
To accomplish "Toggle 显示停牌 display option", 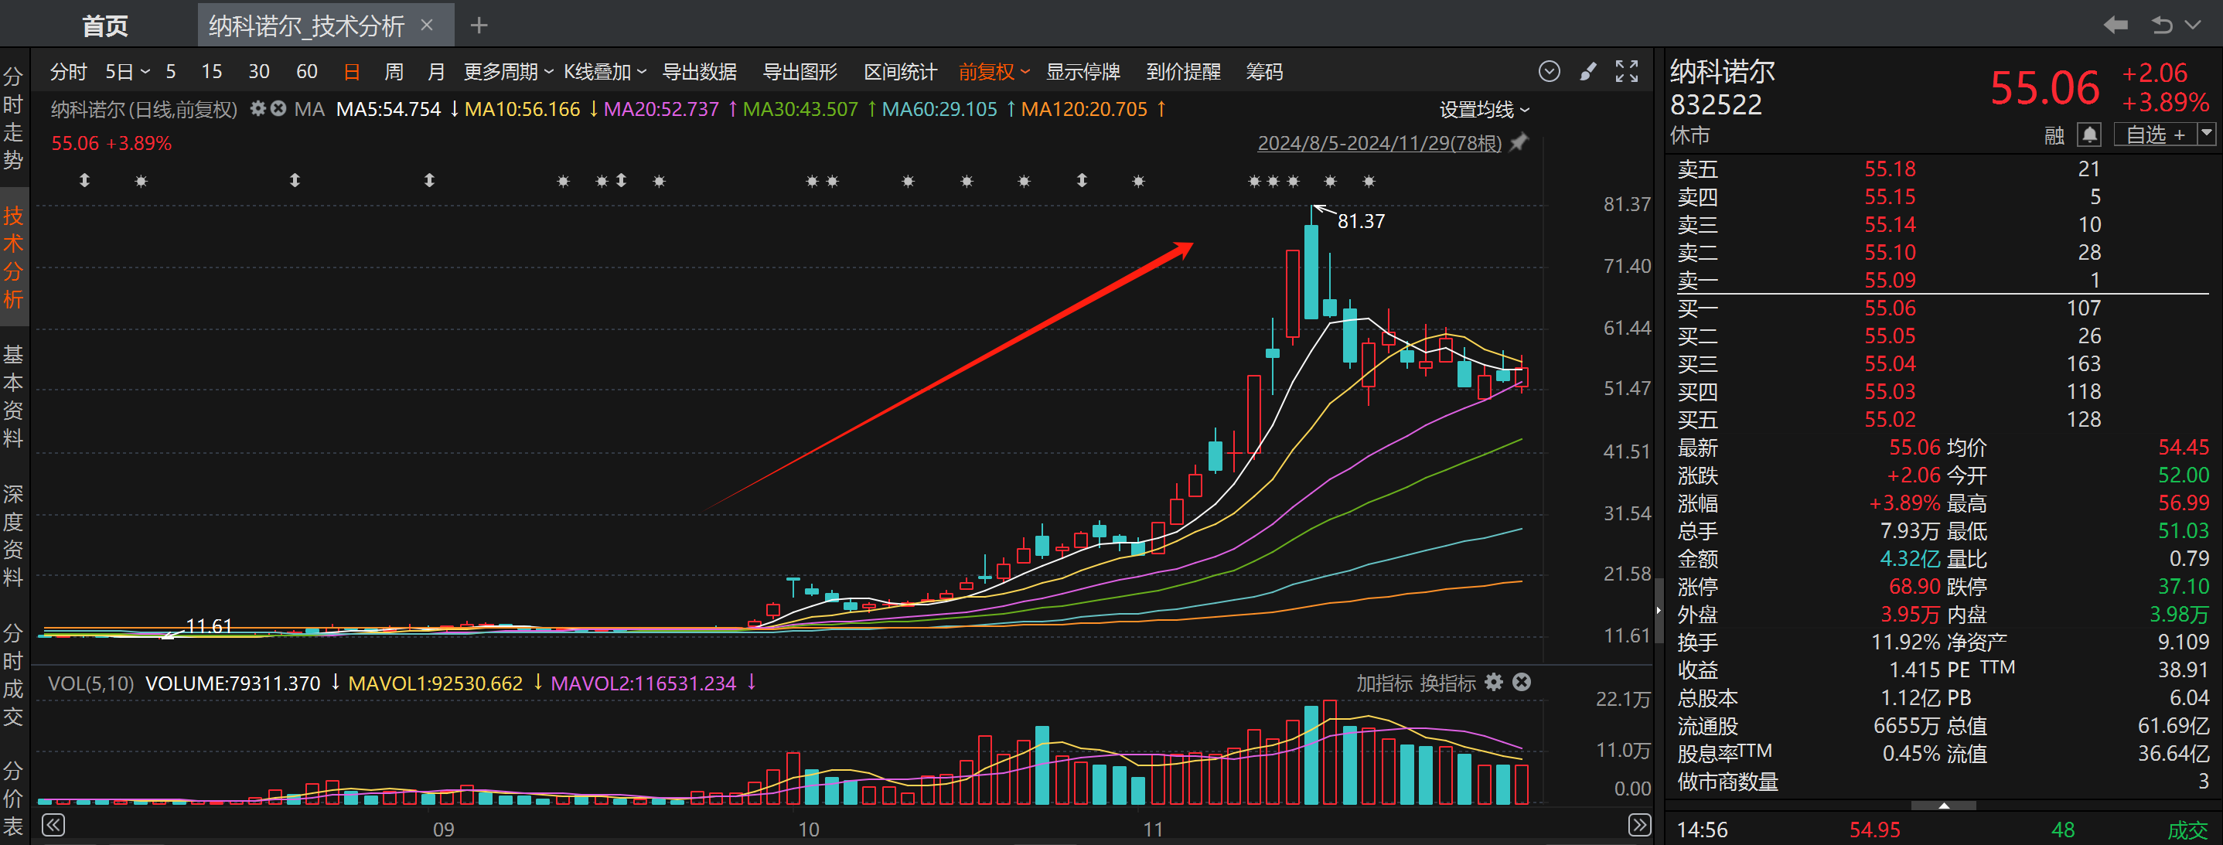I will [x=1083, y=72].
